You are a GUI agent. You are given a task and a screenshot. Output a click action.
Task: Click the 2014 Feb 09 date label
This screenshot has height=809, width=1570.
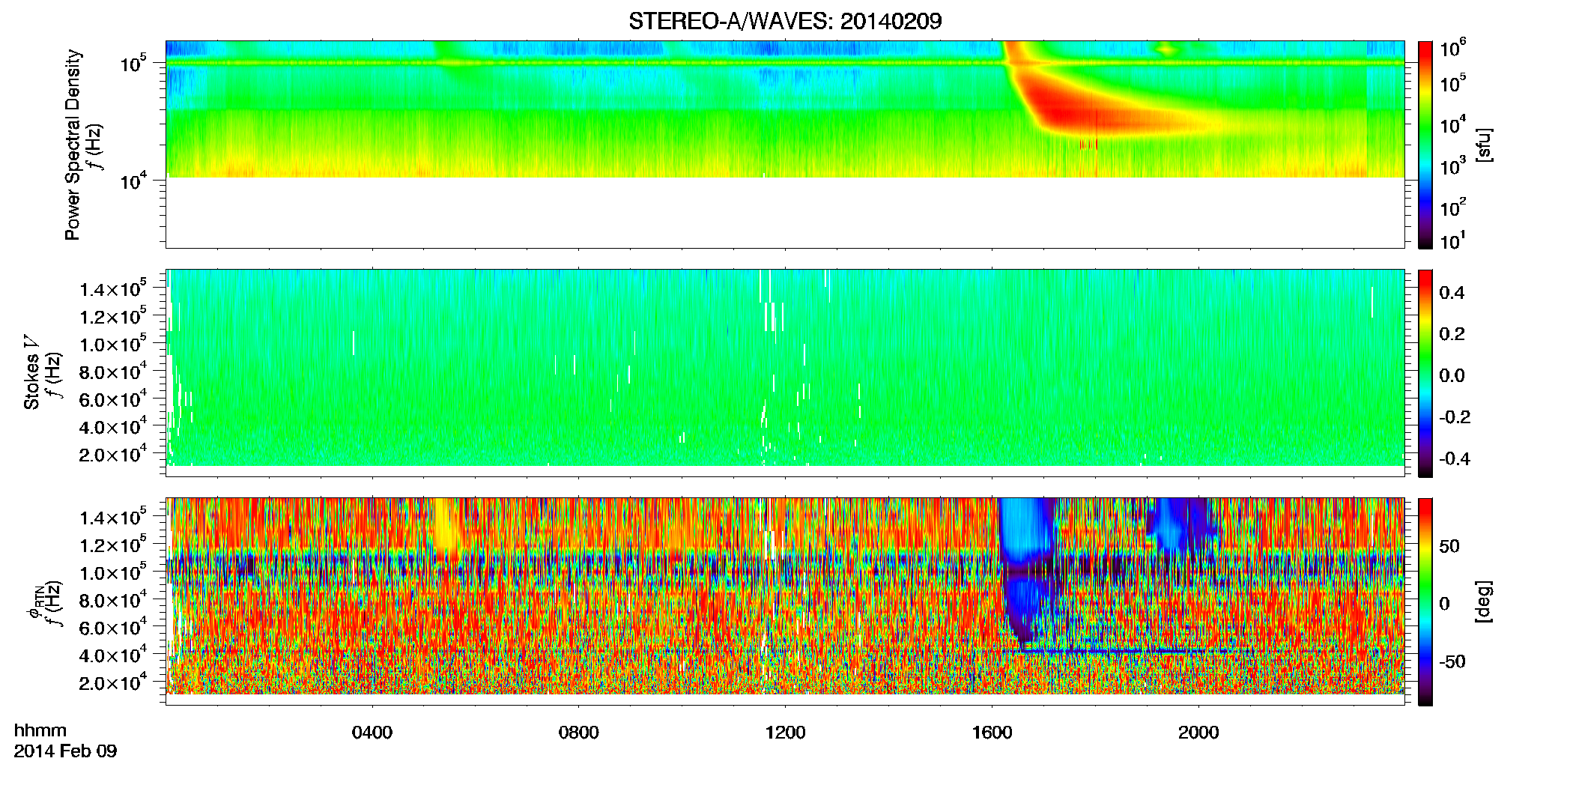65,751
